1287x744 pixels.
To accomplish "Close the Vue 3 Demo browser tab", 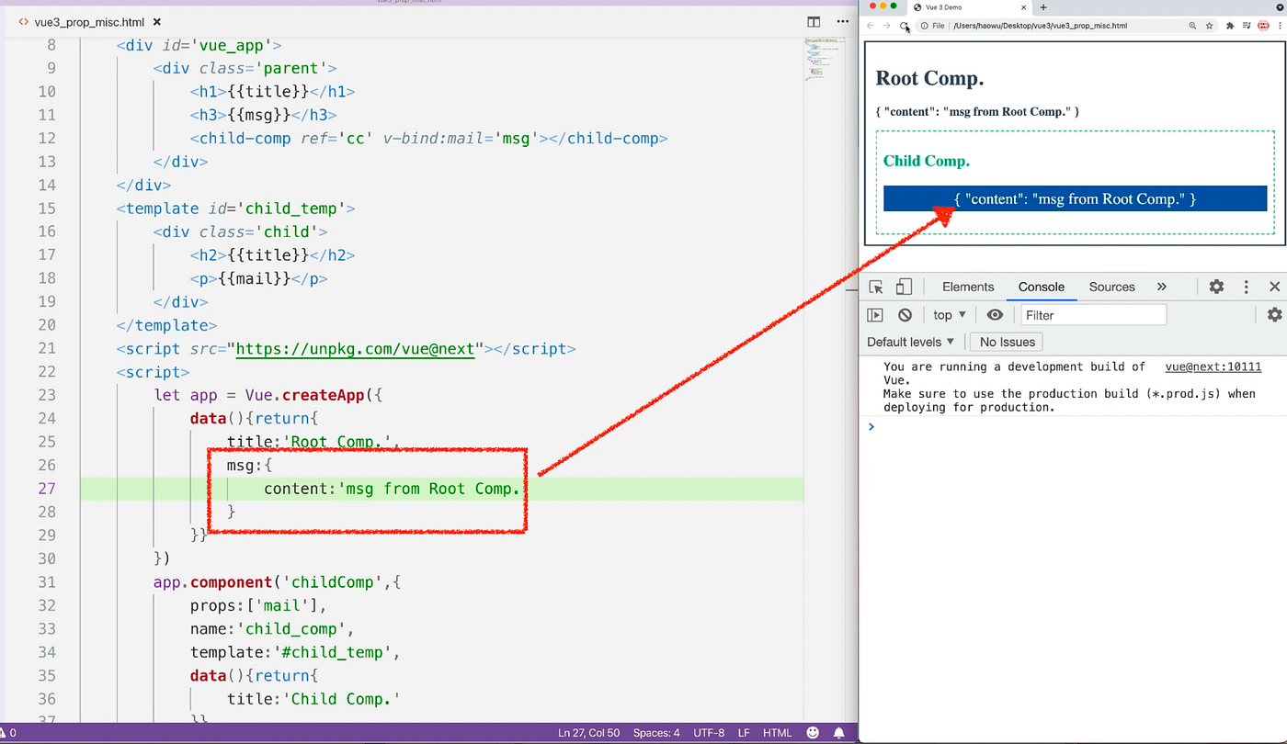I will (1024, 7).
